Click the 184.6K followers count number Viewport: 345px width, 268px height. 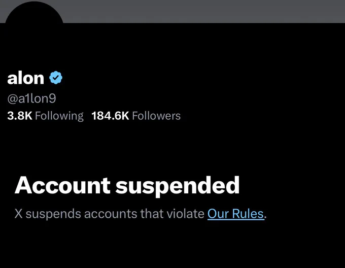tap(110, 116)
